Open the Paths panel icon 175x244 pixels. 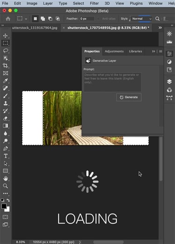pos(169,98)
